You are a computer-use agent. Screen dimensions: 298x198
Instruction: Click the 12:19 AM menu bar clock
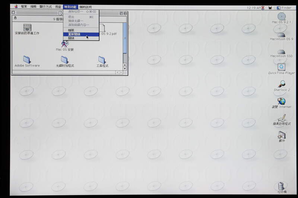click(x=254, y=8)
